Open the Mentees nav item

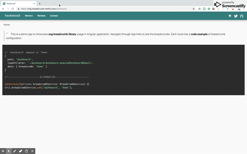tap(41, 16)
